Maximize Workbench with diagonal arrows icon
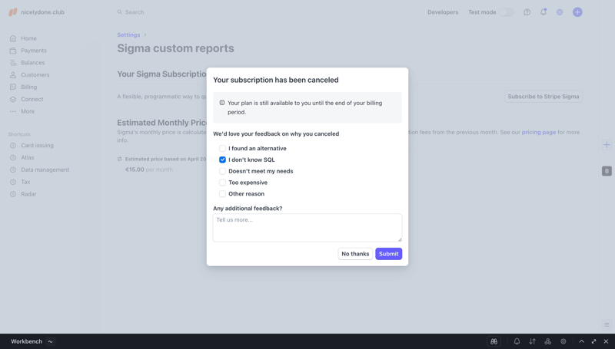 click(593, 341)
